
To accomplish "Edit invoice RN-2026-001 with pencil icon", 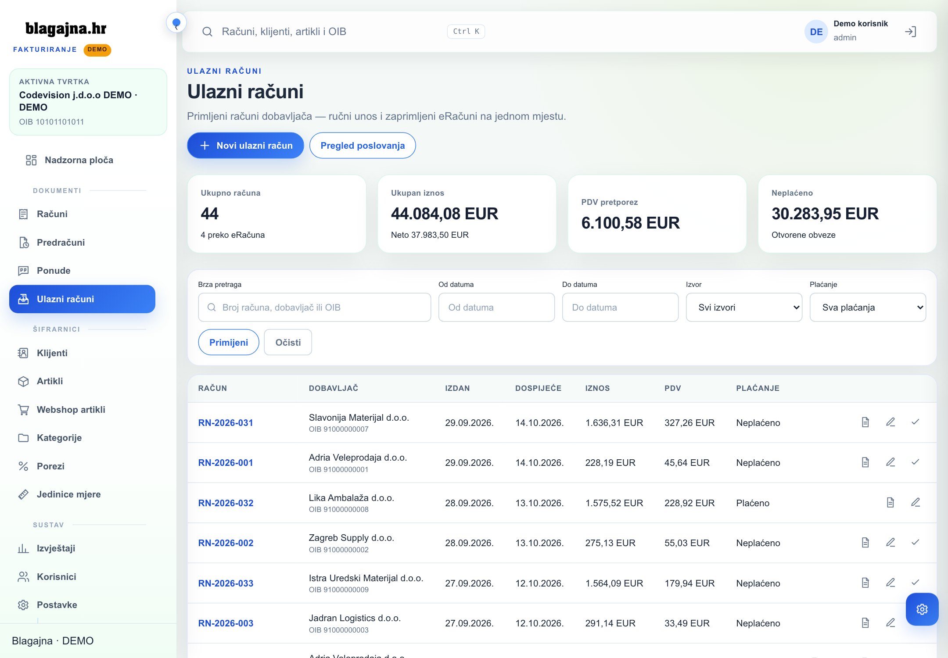I will [891, 462].
